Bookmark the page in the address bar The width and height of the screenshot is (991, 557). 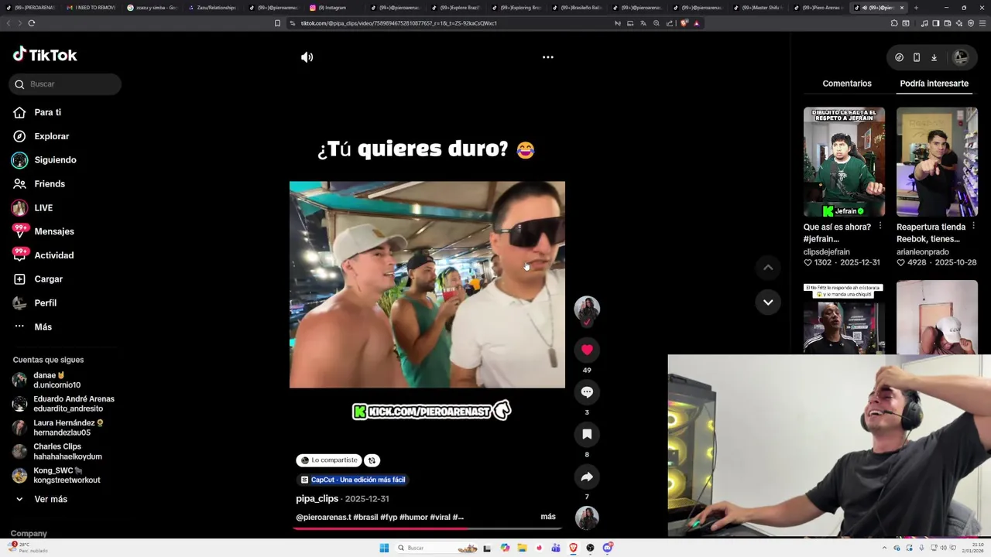pyautogui.click(x=277, y=23)
